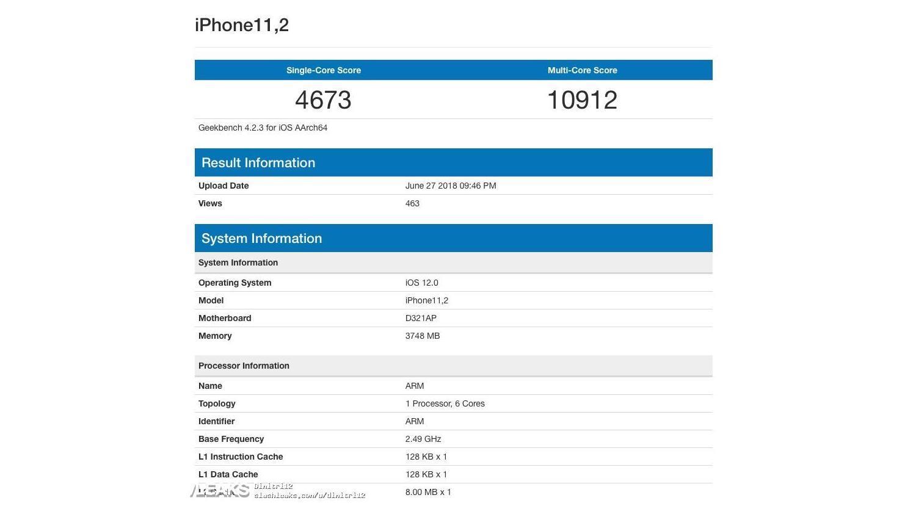The image size is (916, 506).
Task: Click the Memory value 3748 MB
Action: pos(423,336)
